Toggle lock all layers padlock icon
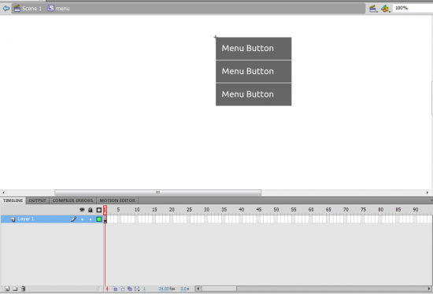Image resolution: width=433 pixels, height=294 pixels. pos(91,210)
